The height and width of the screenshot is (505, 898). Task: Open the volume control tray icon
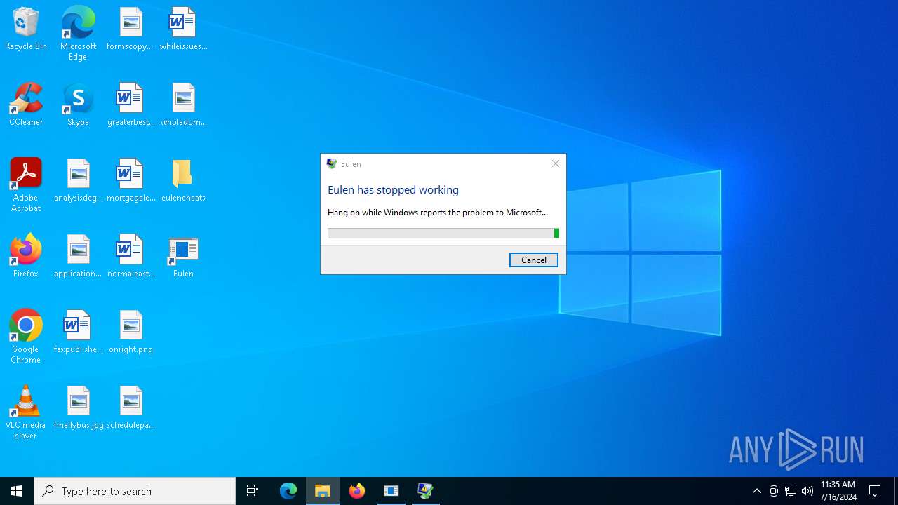pos(807,491)
